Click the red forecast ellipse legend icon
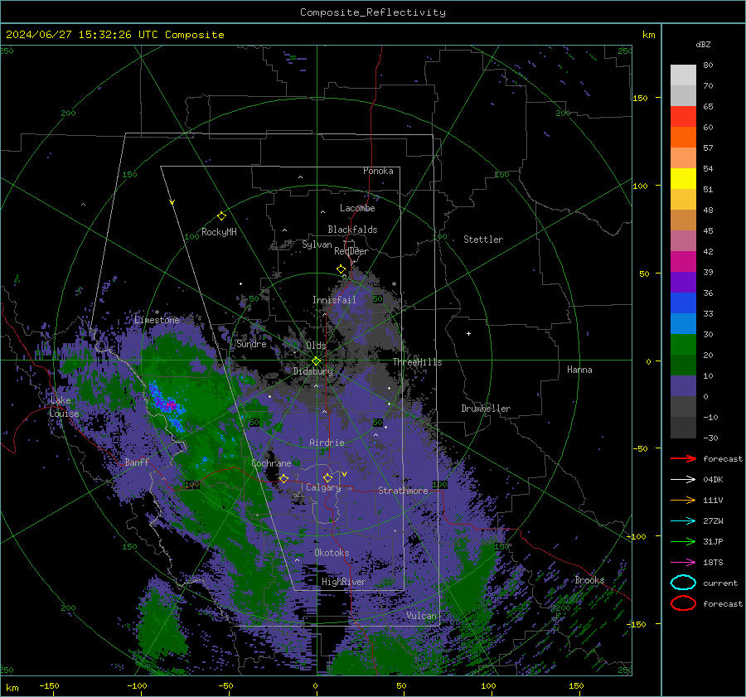 pos(683,603)
